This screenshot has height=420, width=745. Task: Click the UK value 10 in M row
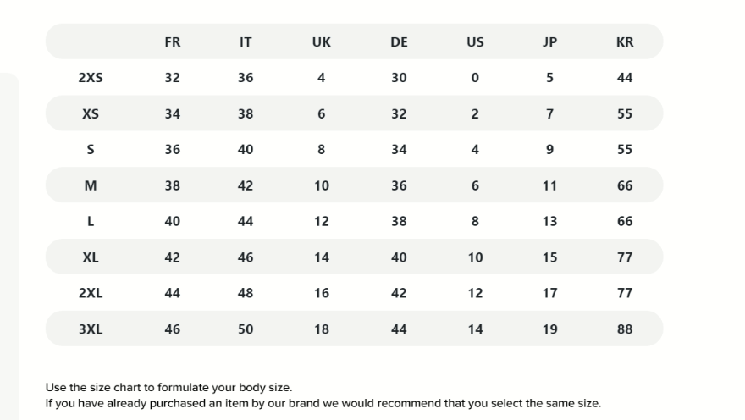click(x=322, y=185)
